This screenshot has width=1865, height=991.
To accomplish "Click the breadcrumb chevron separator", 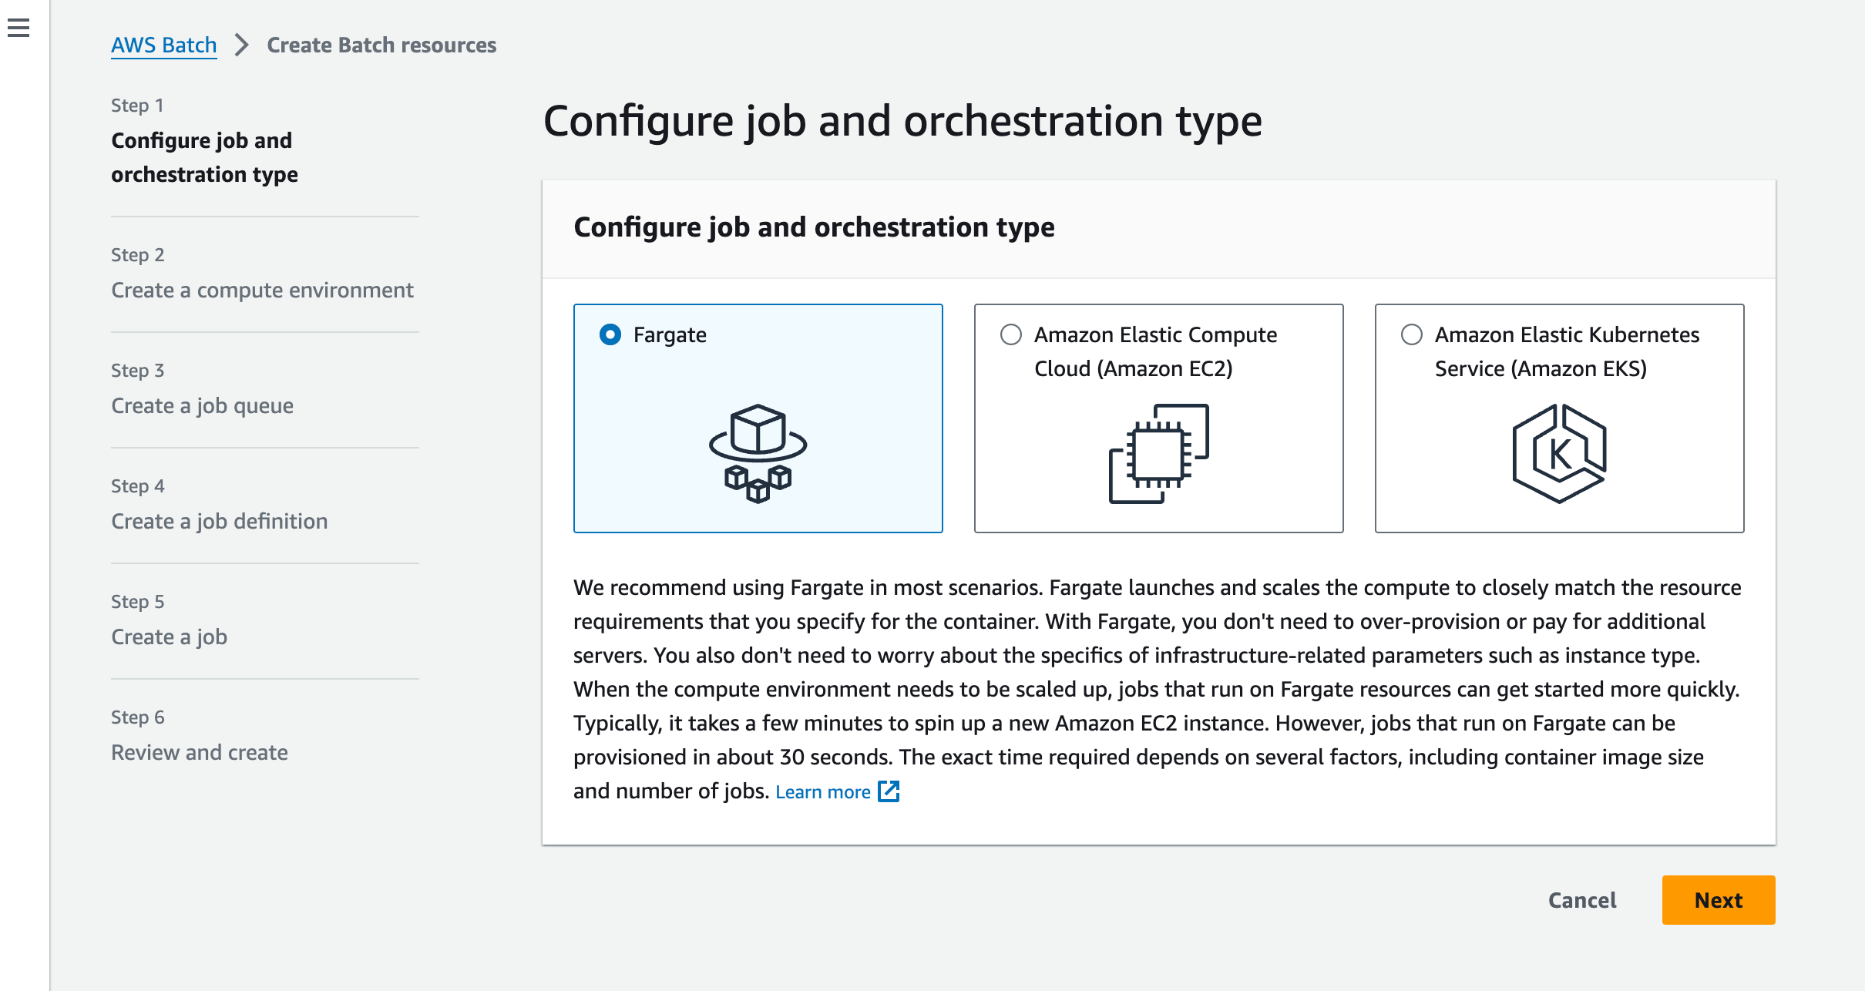I will 242,45.
